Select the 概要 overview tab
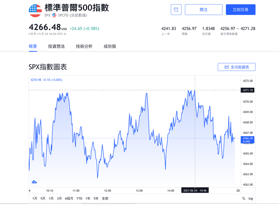The image size is (280, 206). pos(33,47)
